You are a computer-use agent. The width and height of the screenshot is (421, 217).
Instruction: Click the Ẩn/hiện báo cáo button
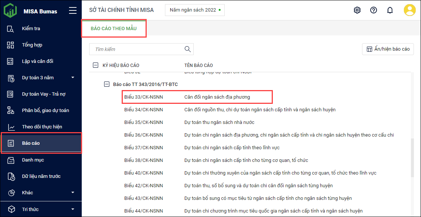388,49
